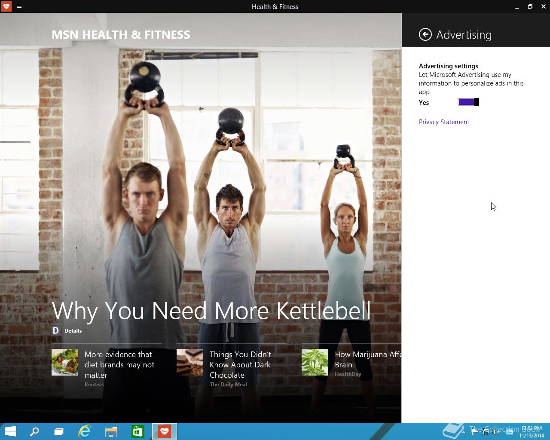Open Task View on the taskbar
Screen dimensions: 550x440
click(59, 431)
